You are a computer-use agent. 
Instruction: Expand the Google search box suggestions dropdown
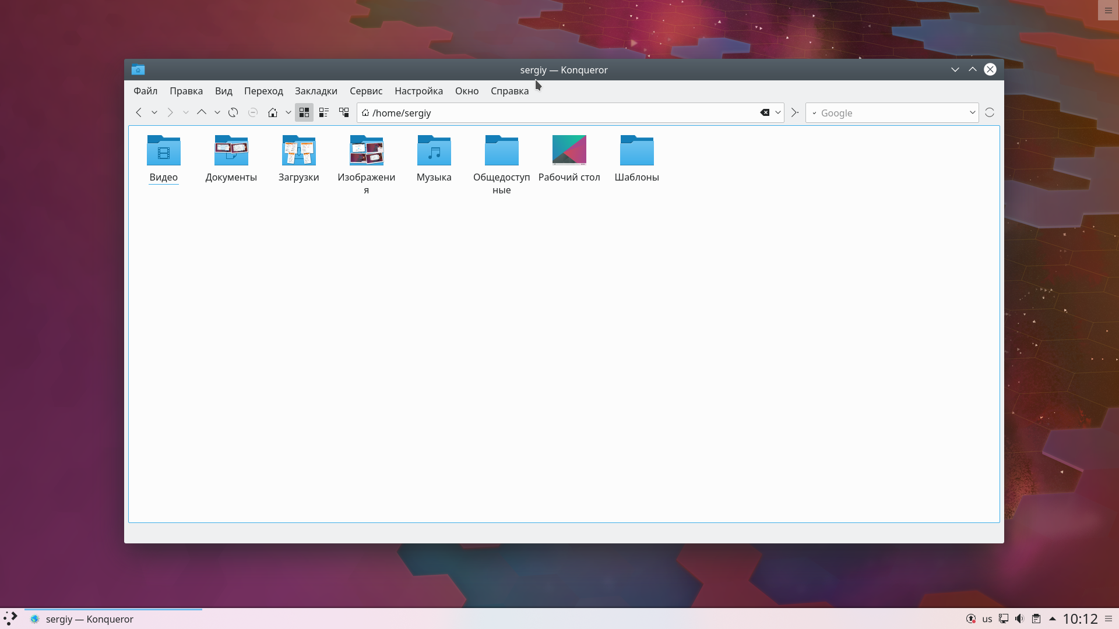972,112
